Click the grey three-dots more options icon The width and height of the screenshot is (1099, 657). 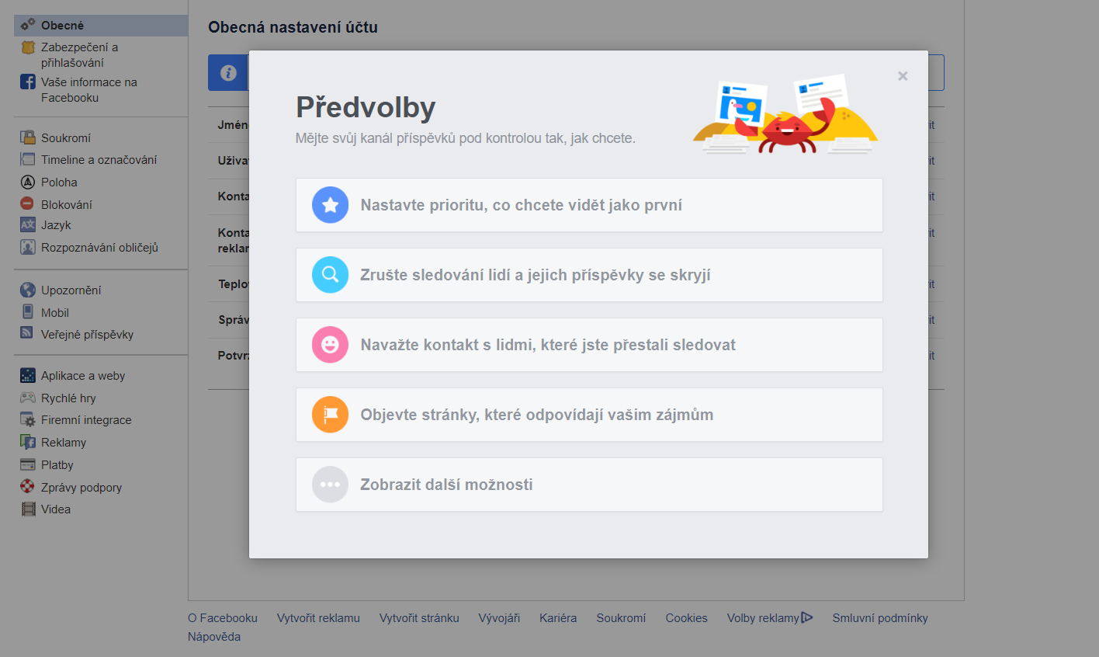coord(330,485)
